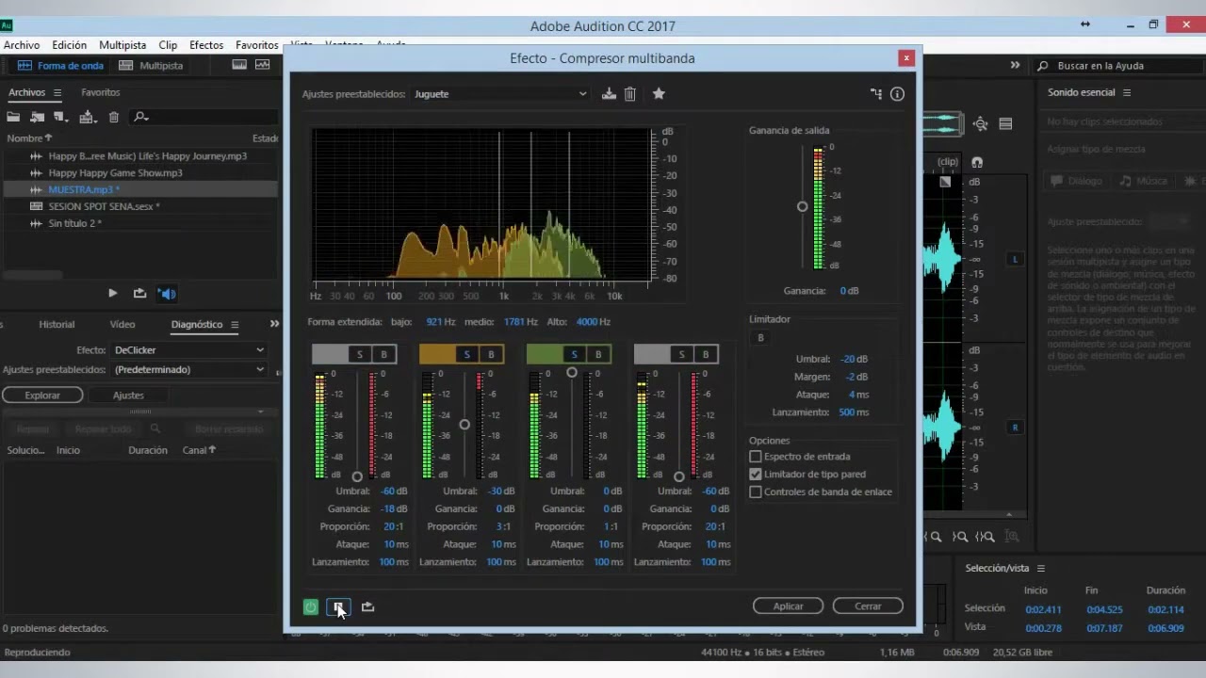Toggle the L channel button beside the waveform

coord(1015,259)
